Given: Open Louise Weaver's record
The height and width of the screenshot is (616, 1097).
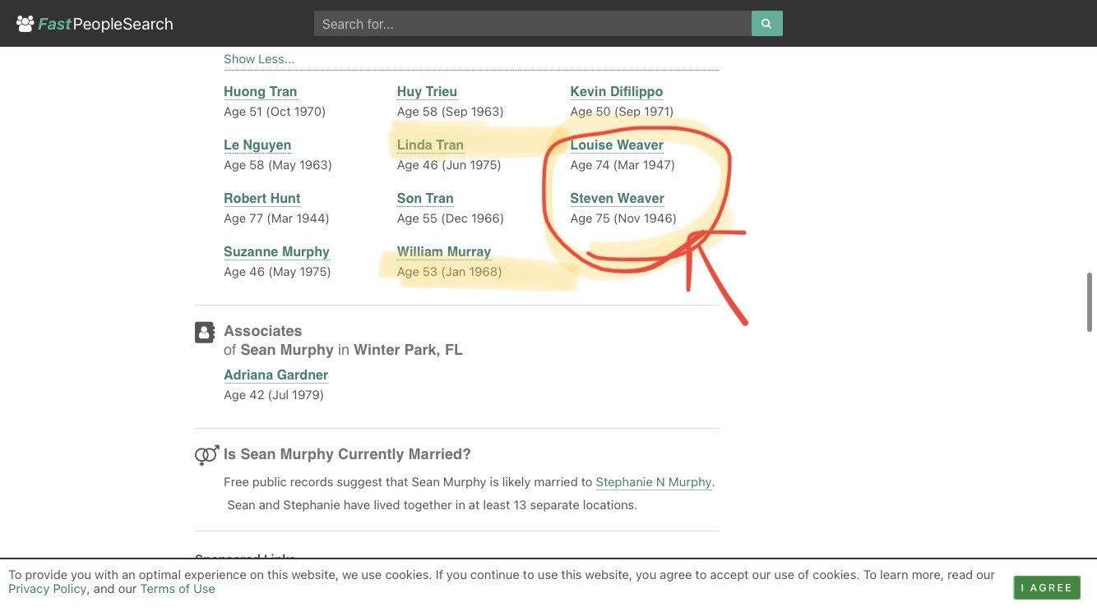Looking at the screenshot, I should (617, 145).
